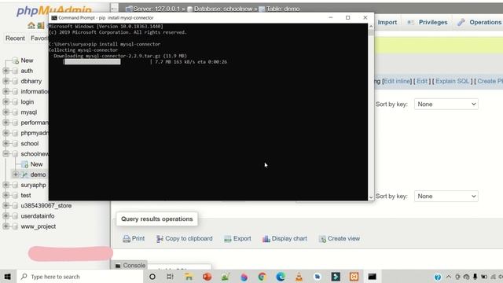Collapse the schoolnew database node
This screenshot has height=283, width=503.
(6, 154)
